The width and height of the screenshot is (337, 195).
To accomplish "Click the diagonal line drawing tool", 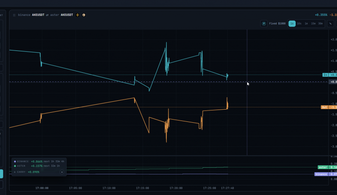I will [330, 24].
